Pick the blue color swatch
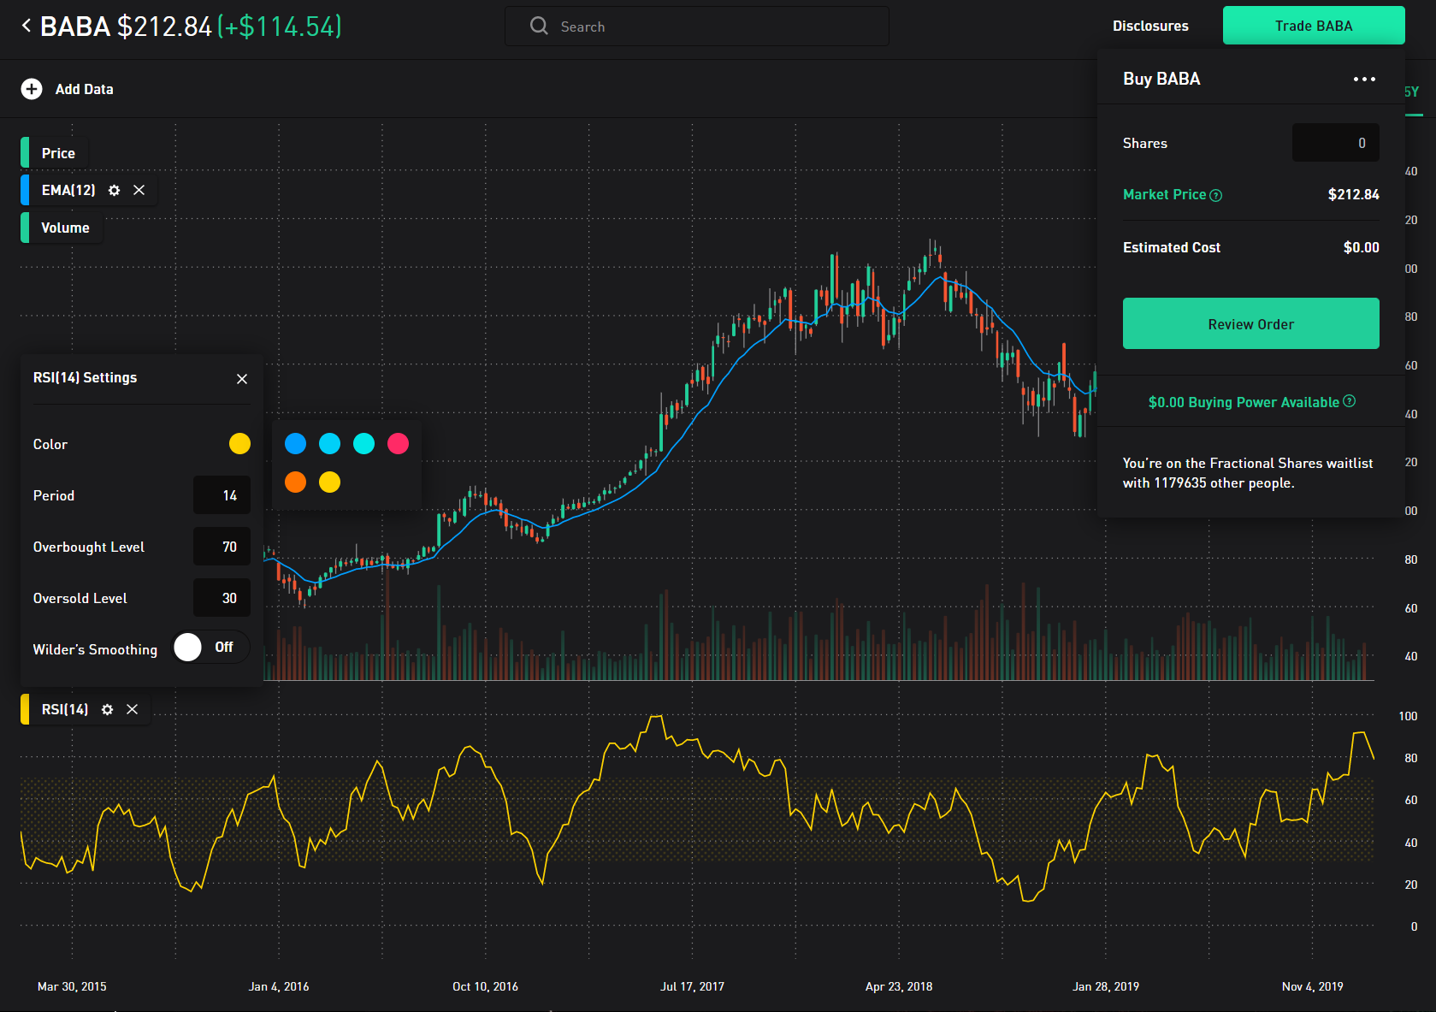This screenshot has height=1012, width=1436. pyautogui.click(x=295, y=443)
